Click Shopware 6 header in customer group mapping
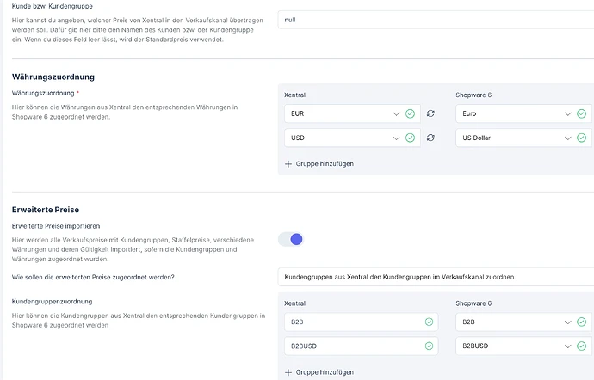Image resolution: width=594 pixels, height=380 pixels. pos(473,303)
